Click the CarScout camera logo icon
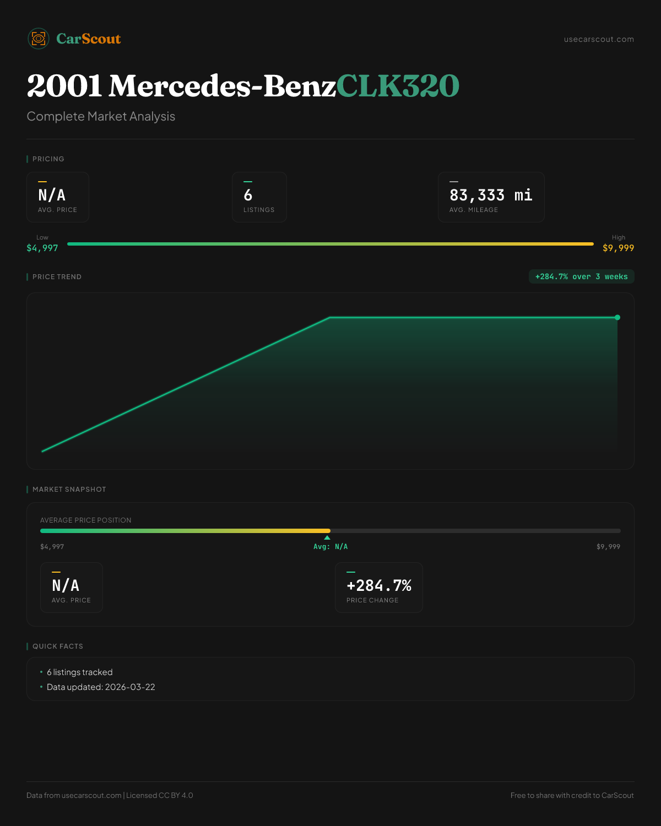Screen dimensions: 661x826 point(39,39)
